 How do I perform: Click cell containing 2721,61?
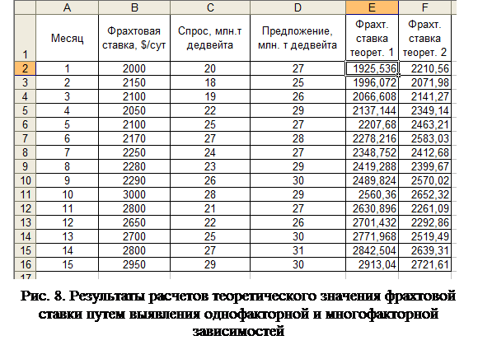pos(424,264)
